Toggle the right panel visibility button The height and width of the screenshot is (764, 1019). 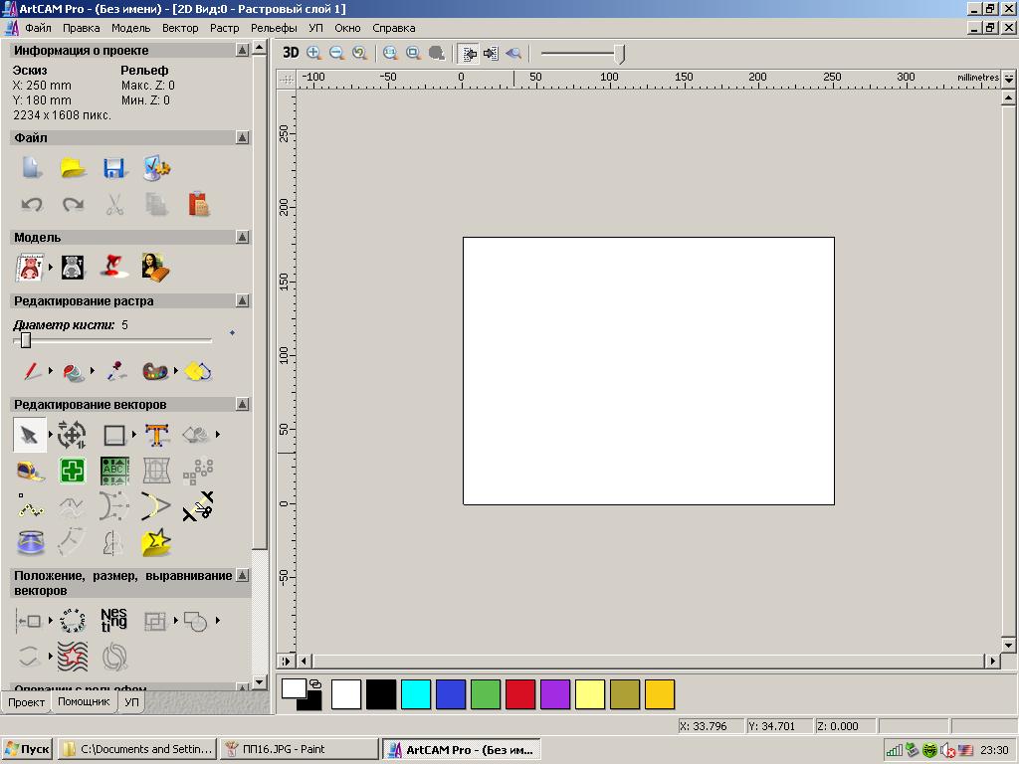pos(492,54)
